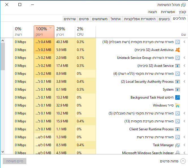Click the Avast Antivirus process icon

coord(178,50)
